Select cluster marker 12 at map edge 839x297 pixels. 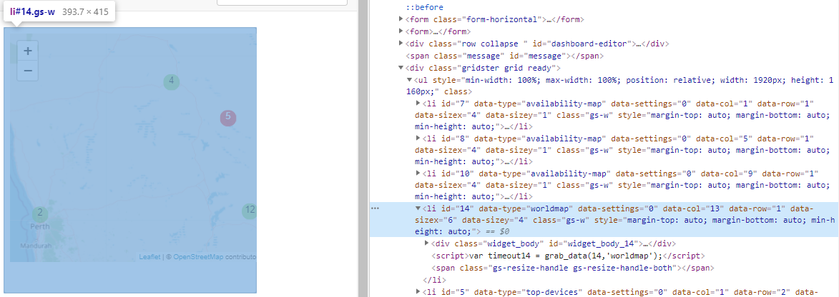point(249,211)
